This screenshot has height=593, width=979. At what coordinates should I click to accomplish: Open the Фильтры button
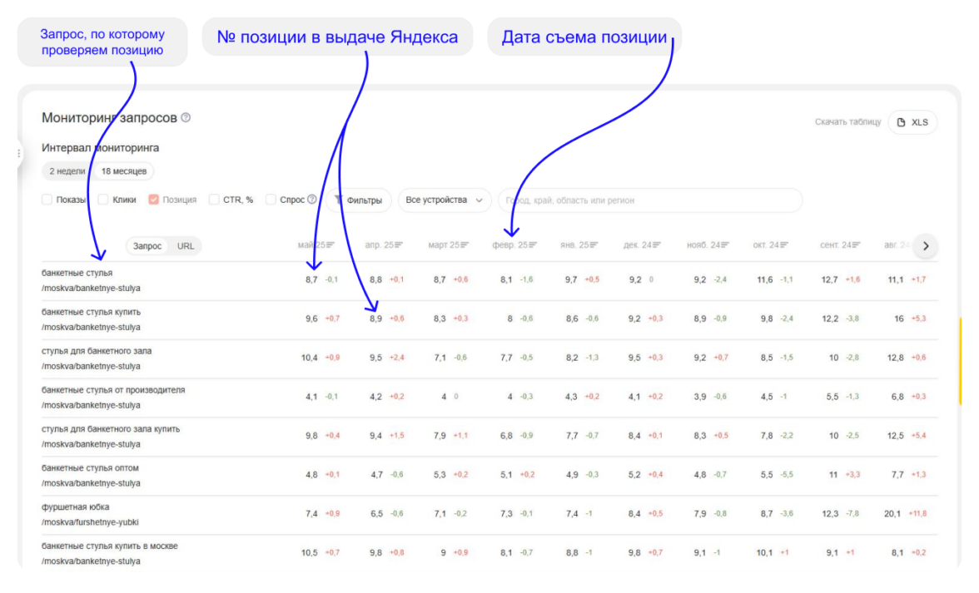[358, 200]
